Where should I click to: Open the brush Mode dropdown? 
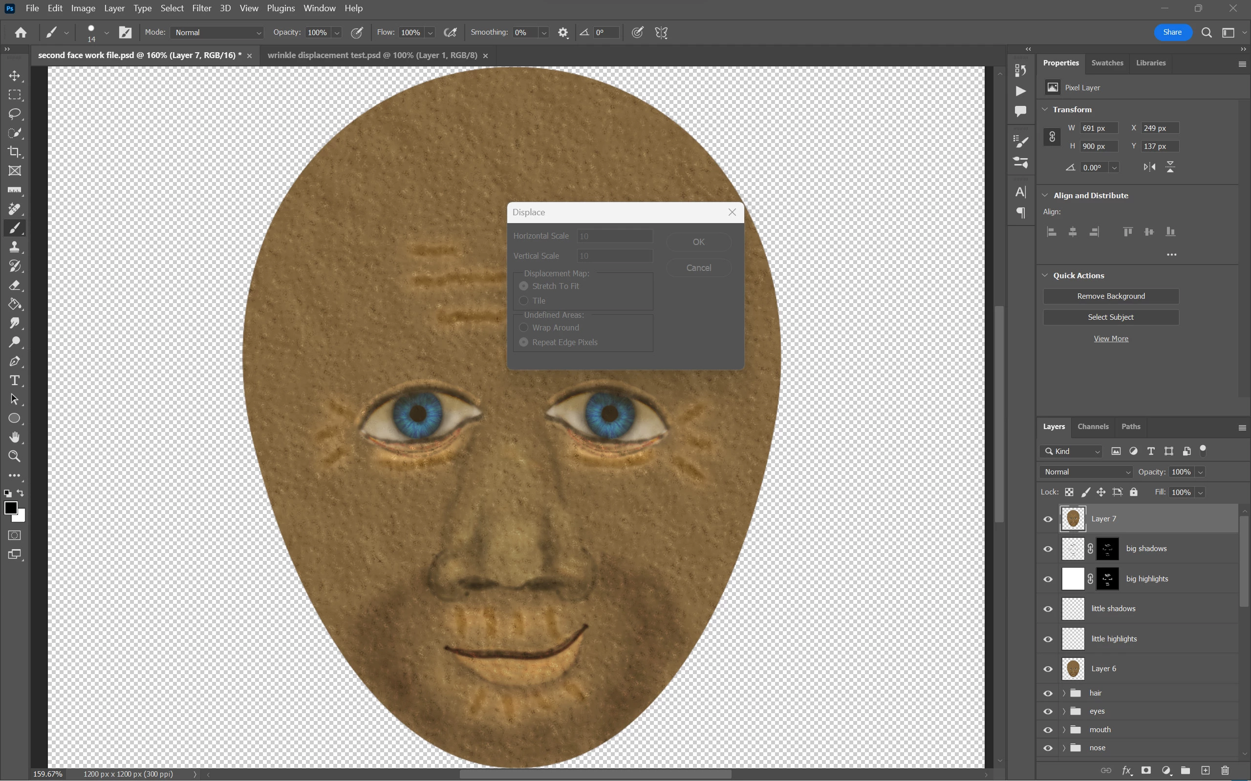pyautogui.click(x=217, y=33)
